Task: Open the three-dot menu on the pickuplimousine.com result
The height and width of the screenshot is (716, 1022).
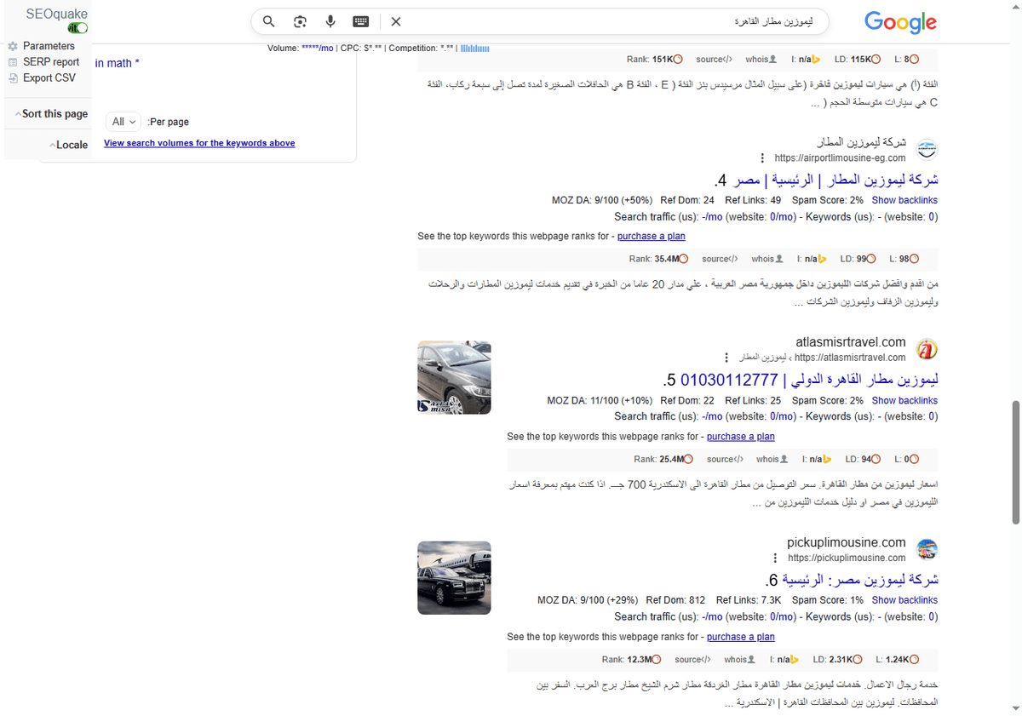Action: pos(774,558)
